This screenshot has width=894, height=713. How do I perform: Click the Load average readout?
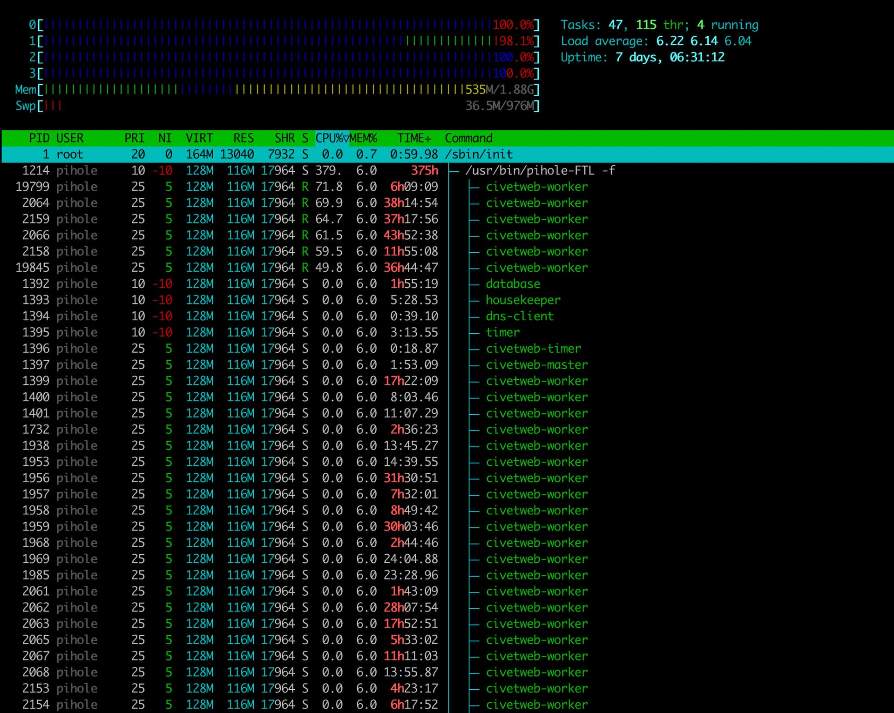coord(656,41)
